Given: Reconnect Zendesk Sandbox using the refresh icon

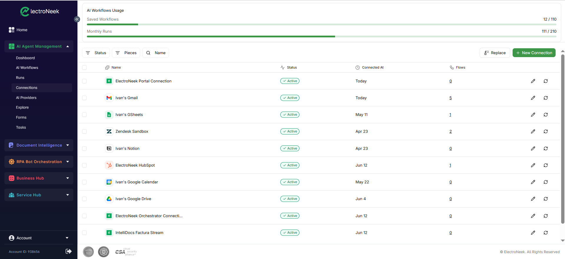Looking at the screenshot, I should (546, 132).
